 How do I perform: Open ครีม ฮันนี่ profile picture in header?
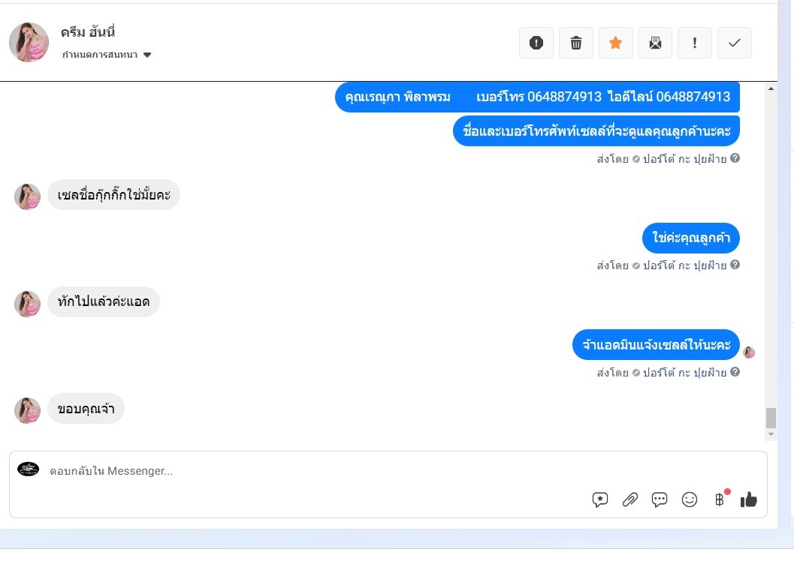29,42
